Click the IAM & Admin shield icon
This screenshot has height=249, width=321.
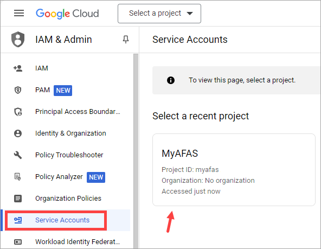[18, 39]
